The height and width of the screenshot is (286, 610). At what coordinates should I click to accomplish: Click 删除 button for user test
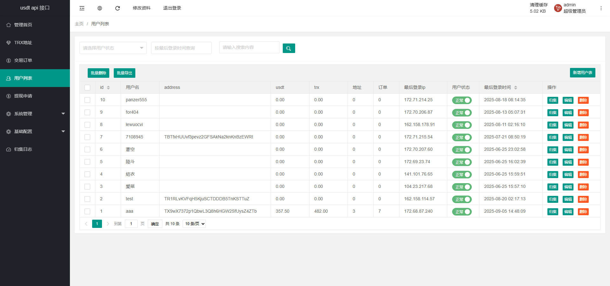(583, 199)
